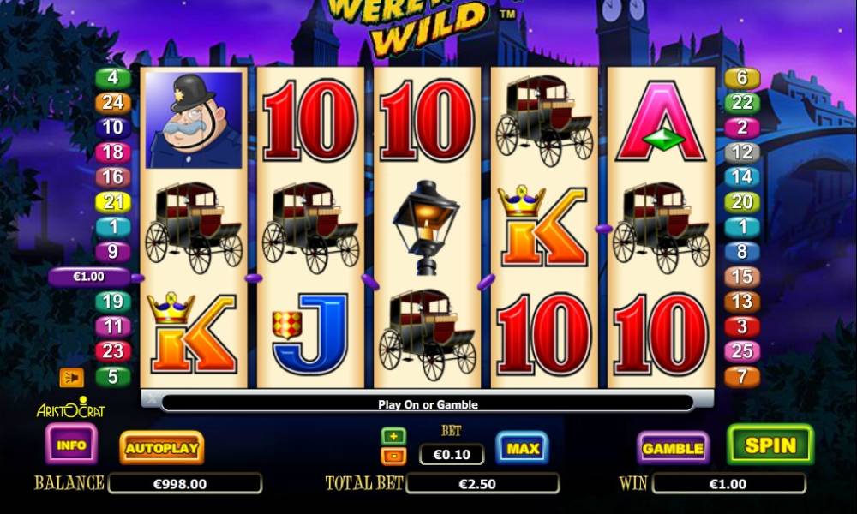Click the green SPIN button
Screen dimensions: 857x514
pyautogui.click(x=770, y=445)
